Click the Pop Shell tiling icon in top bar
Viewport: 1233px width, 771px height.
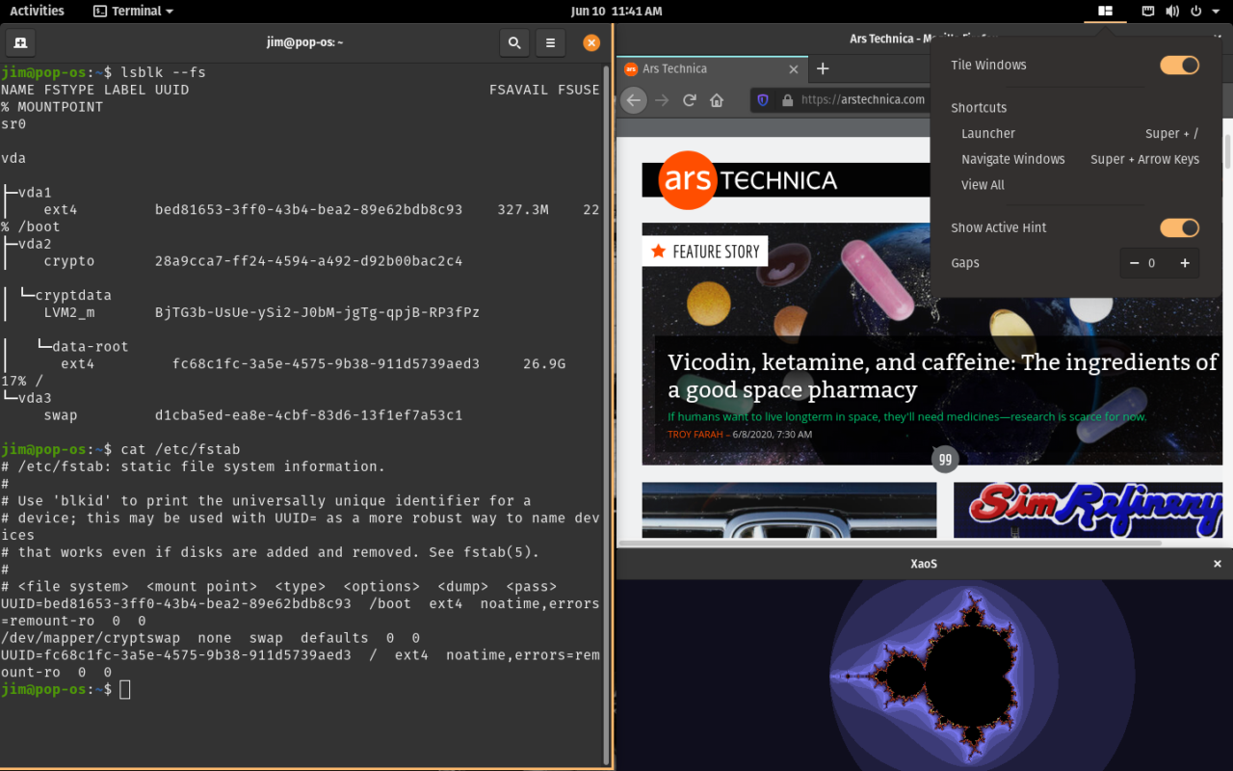pos(1105,12)
